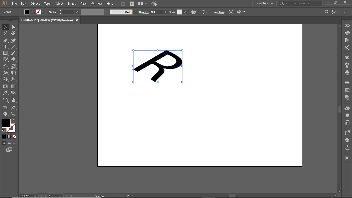Enable Draw Behind mode

(9, 143)
